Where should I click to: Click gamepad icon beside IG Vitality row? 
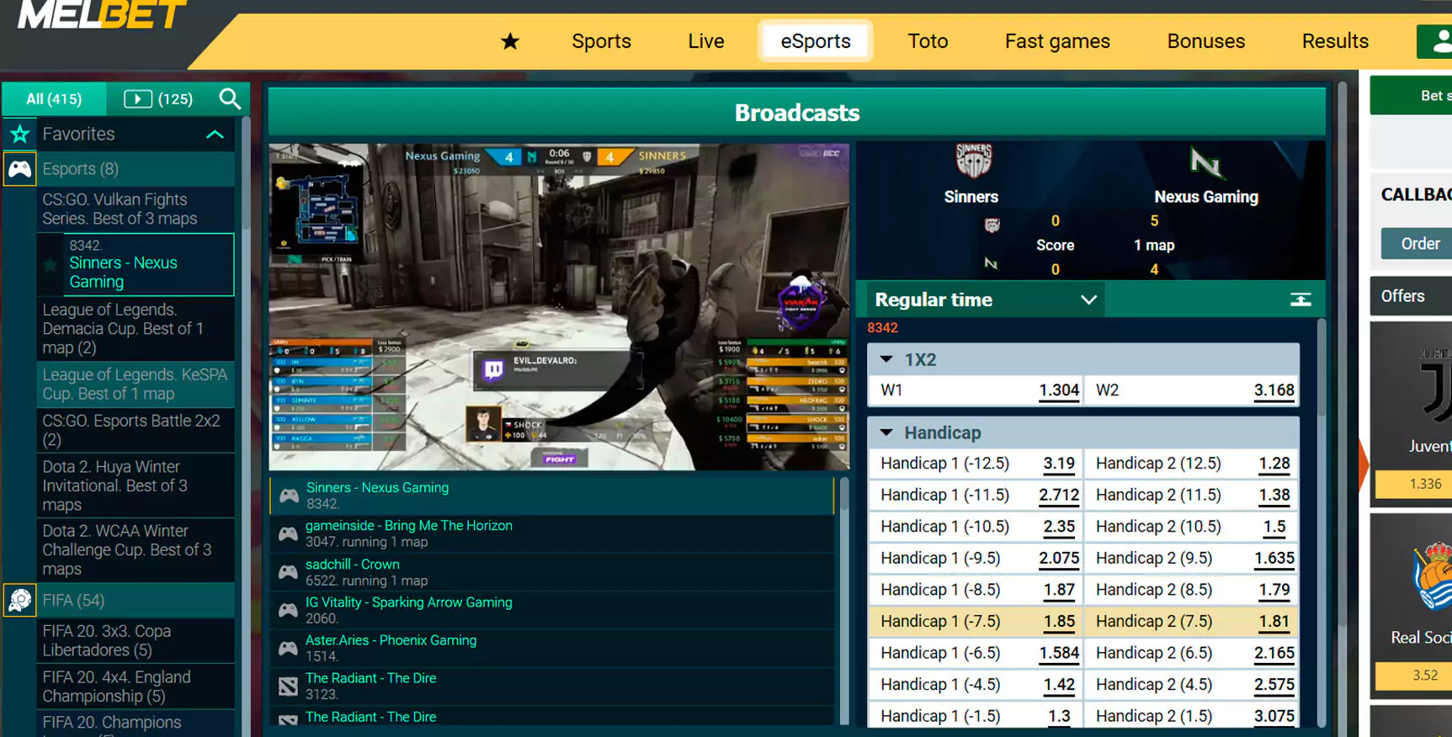[288, 610]
